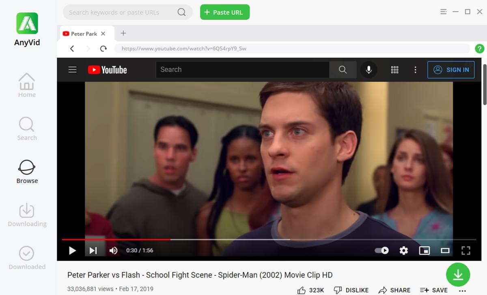This screenshot has height=295, width=487.
Task: Open more actions ellipsis below video
Action: (462, 291)
